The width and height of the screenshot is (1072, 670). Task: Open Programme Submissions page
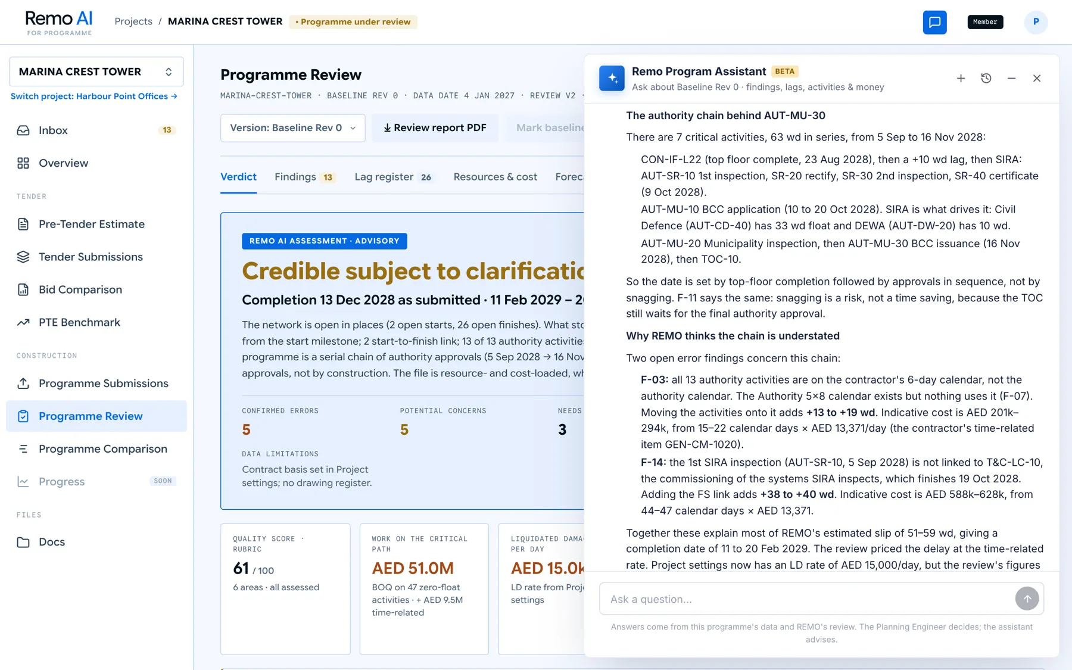click(96, 384)
